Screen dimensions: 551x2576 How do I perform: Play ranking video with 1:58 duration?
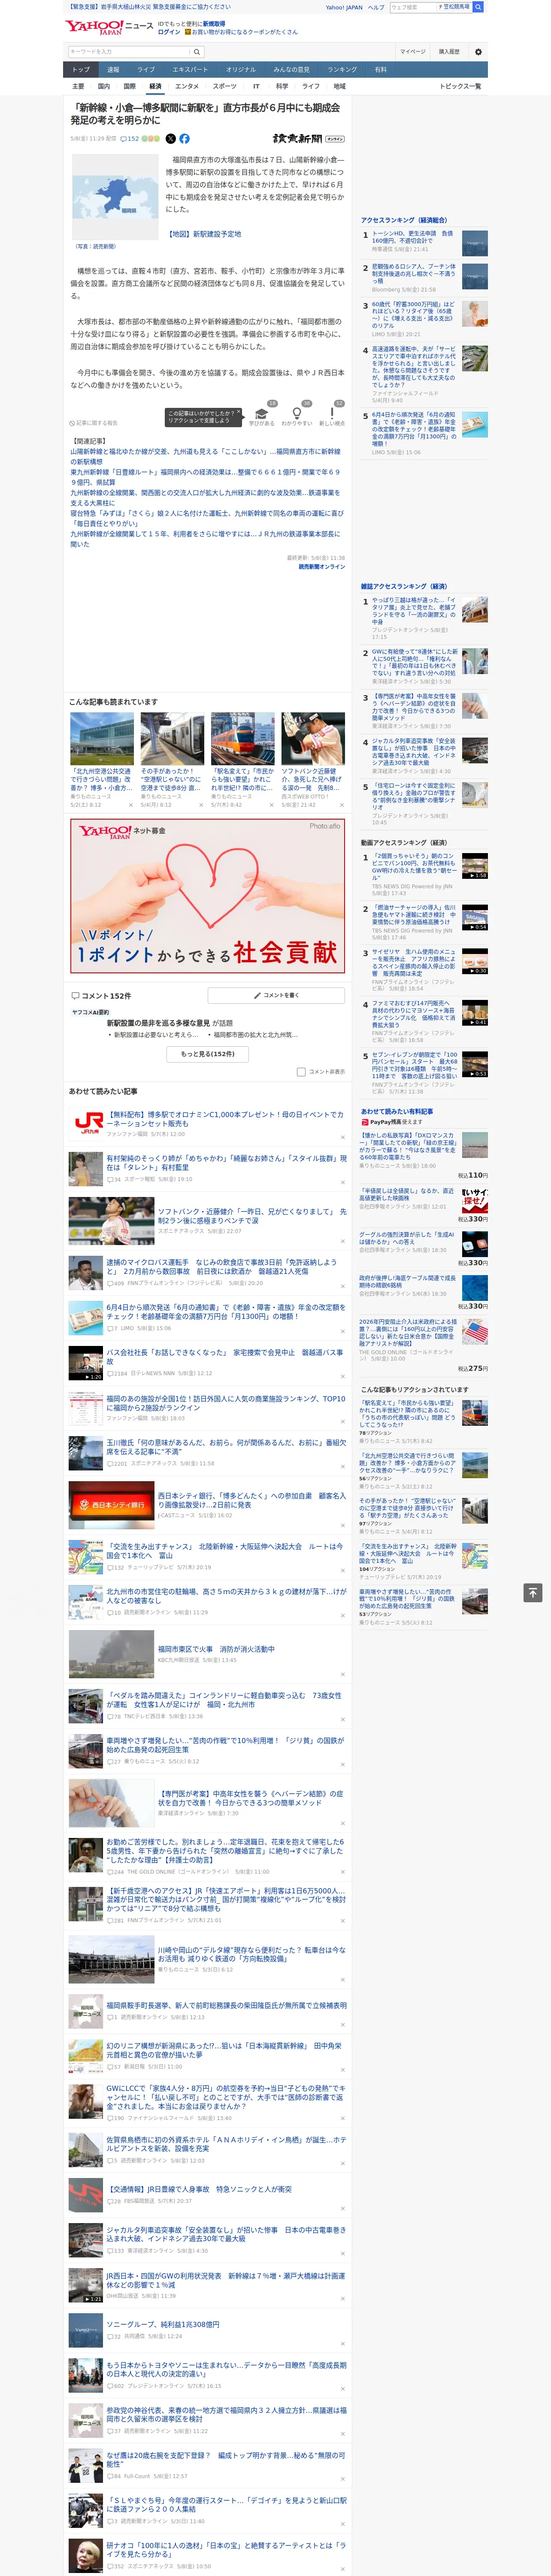475,866
